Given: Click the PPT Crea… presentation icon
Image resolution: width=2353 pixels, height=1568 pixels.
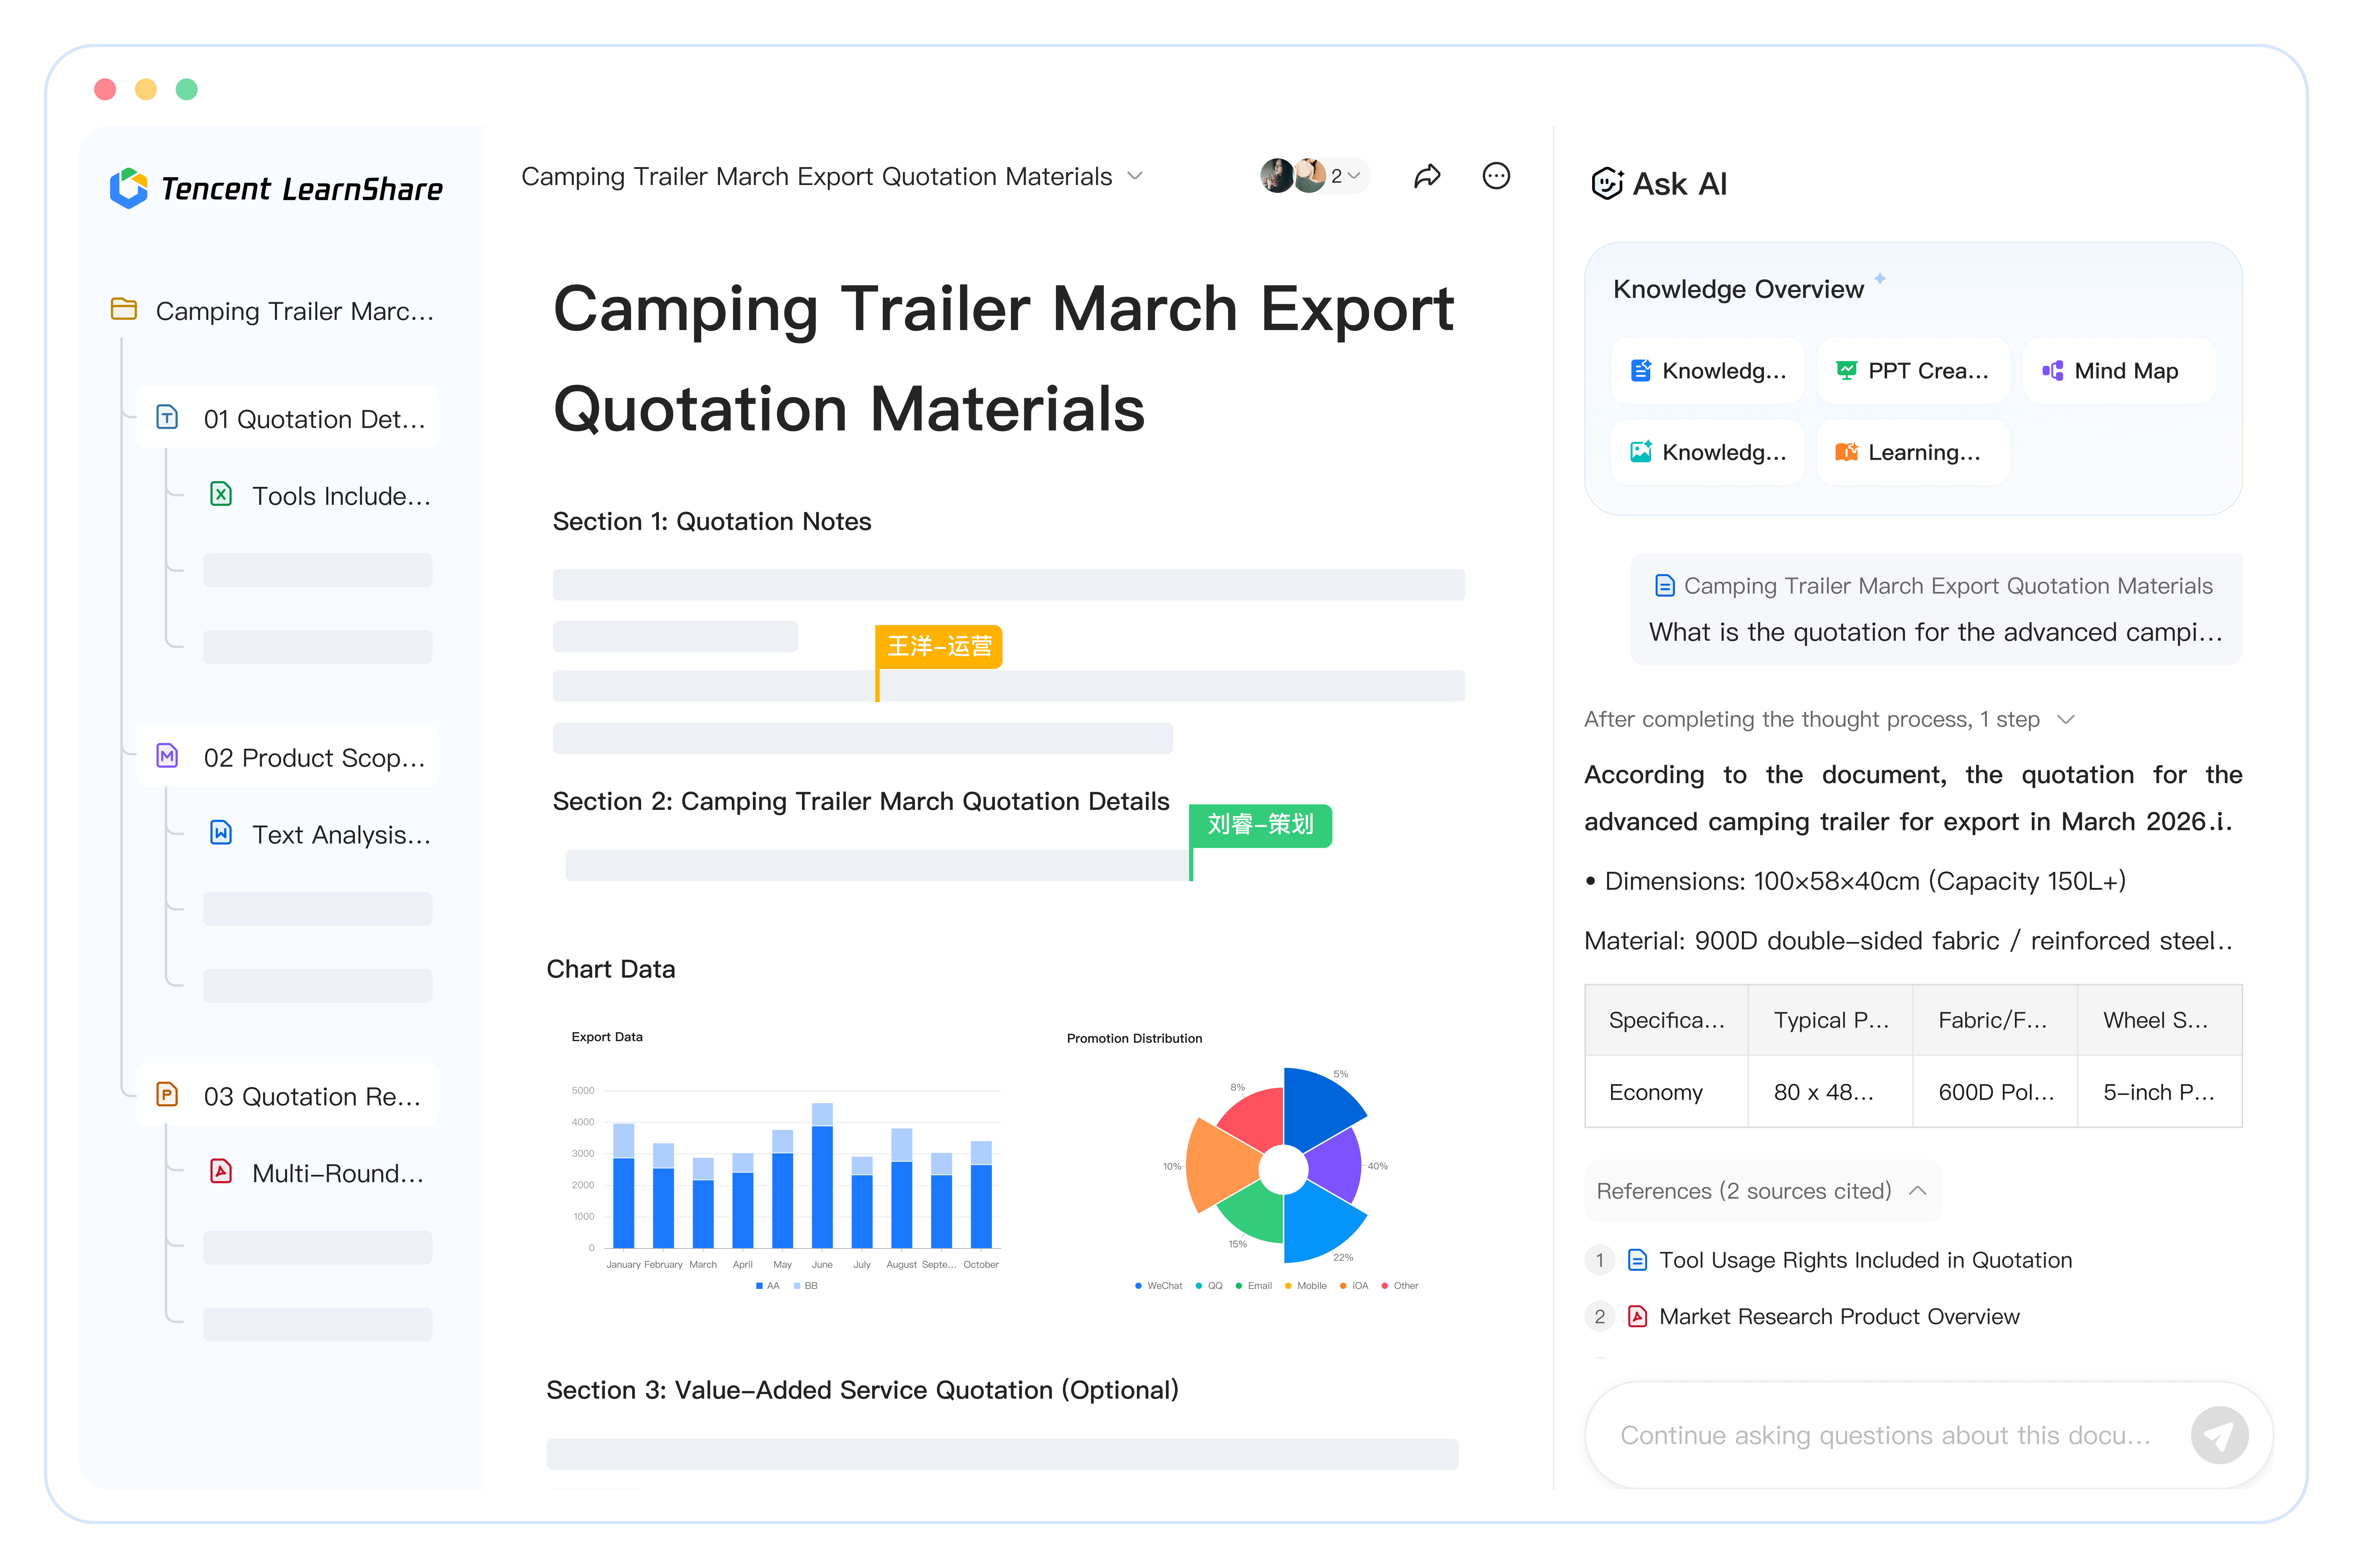Looking at the screenshot, I should coord(1846,371).
